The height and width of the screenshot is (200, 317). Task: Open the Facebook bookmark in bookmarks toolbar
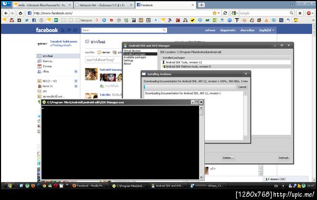(34, 20)
